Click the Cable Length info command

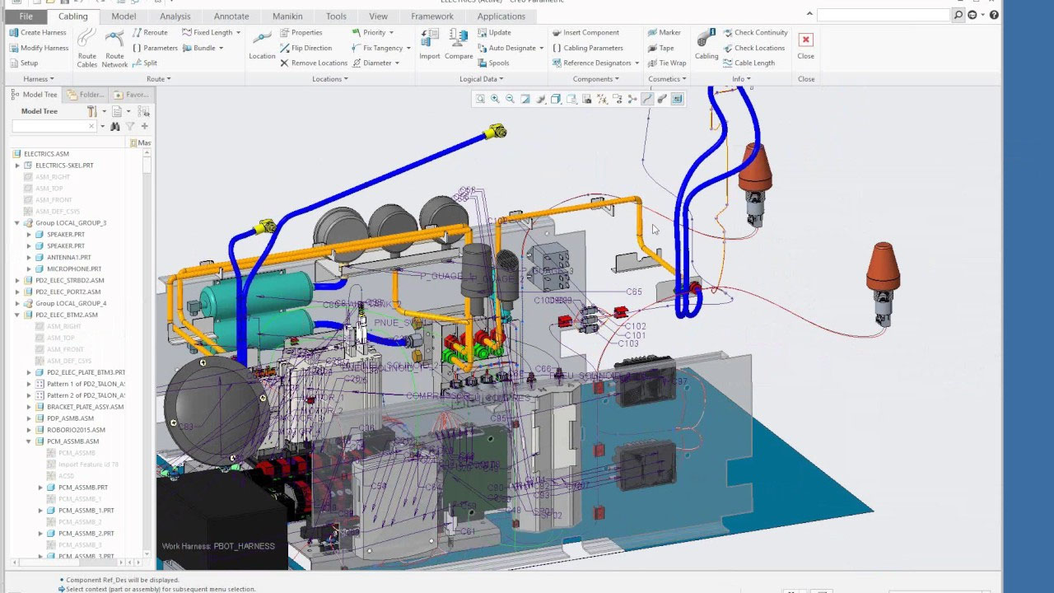tap(749, 63)
